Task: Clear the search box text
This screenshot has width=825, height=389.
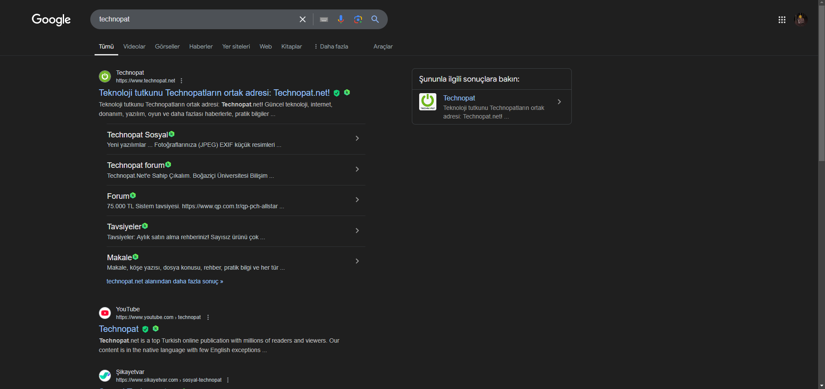Action: (x=303, y=19)
